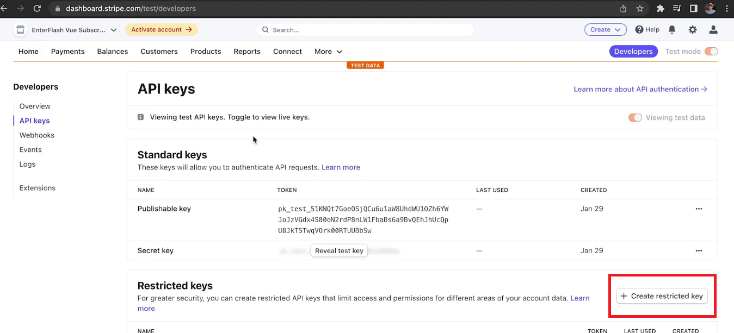The height and width of the screenshot is (333, 734).
Task: Toggle Test mode switch off
Action: click(711, 52)
